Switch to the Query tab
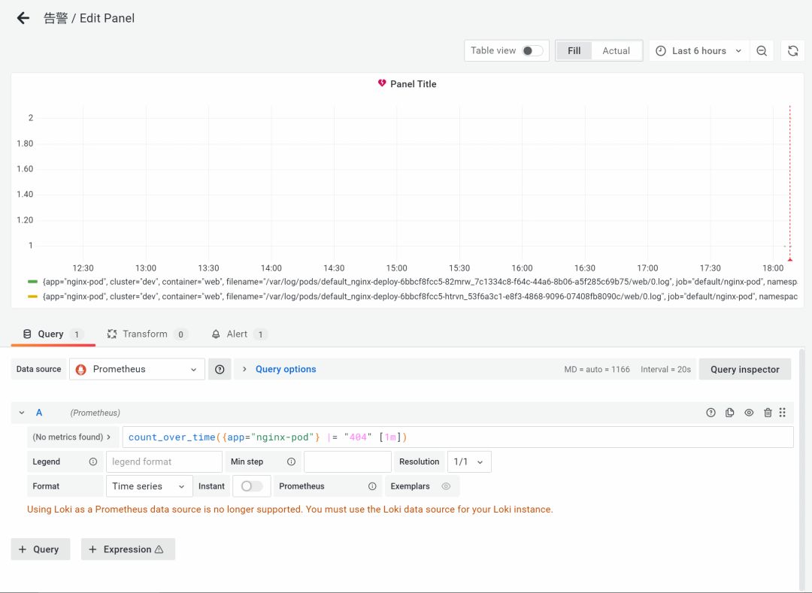This screenshot has width=812, height=593. tap(53, 334)
